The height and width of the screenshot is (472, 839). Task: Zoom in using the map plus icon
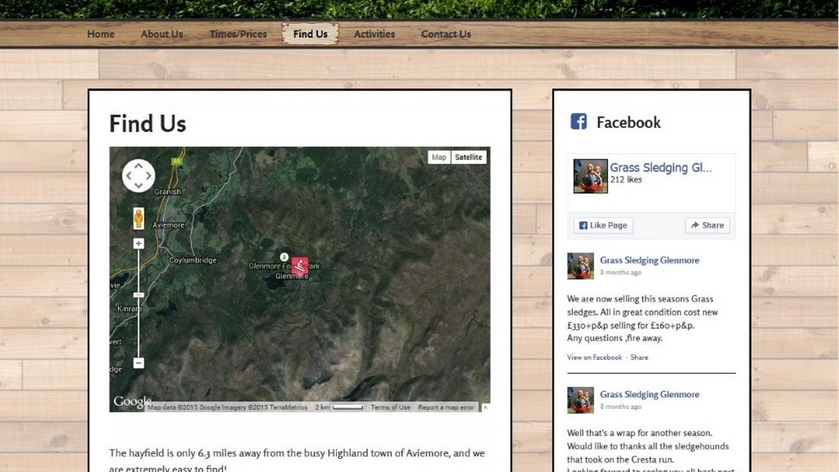click(138, 243)
